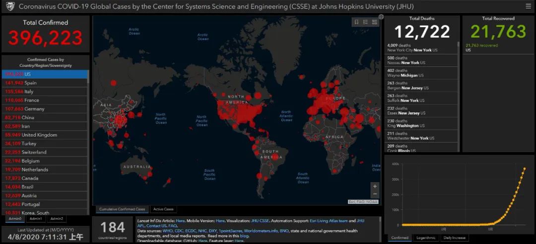
Task: Select the Admin2 tab
Action: pyautogui.click(x=57, y=219)
